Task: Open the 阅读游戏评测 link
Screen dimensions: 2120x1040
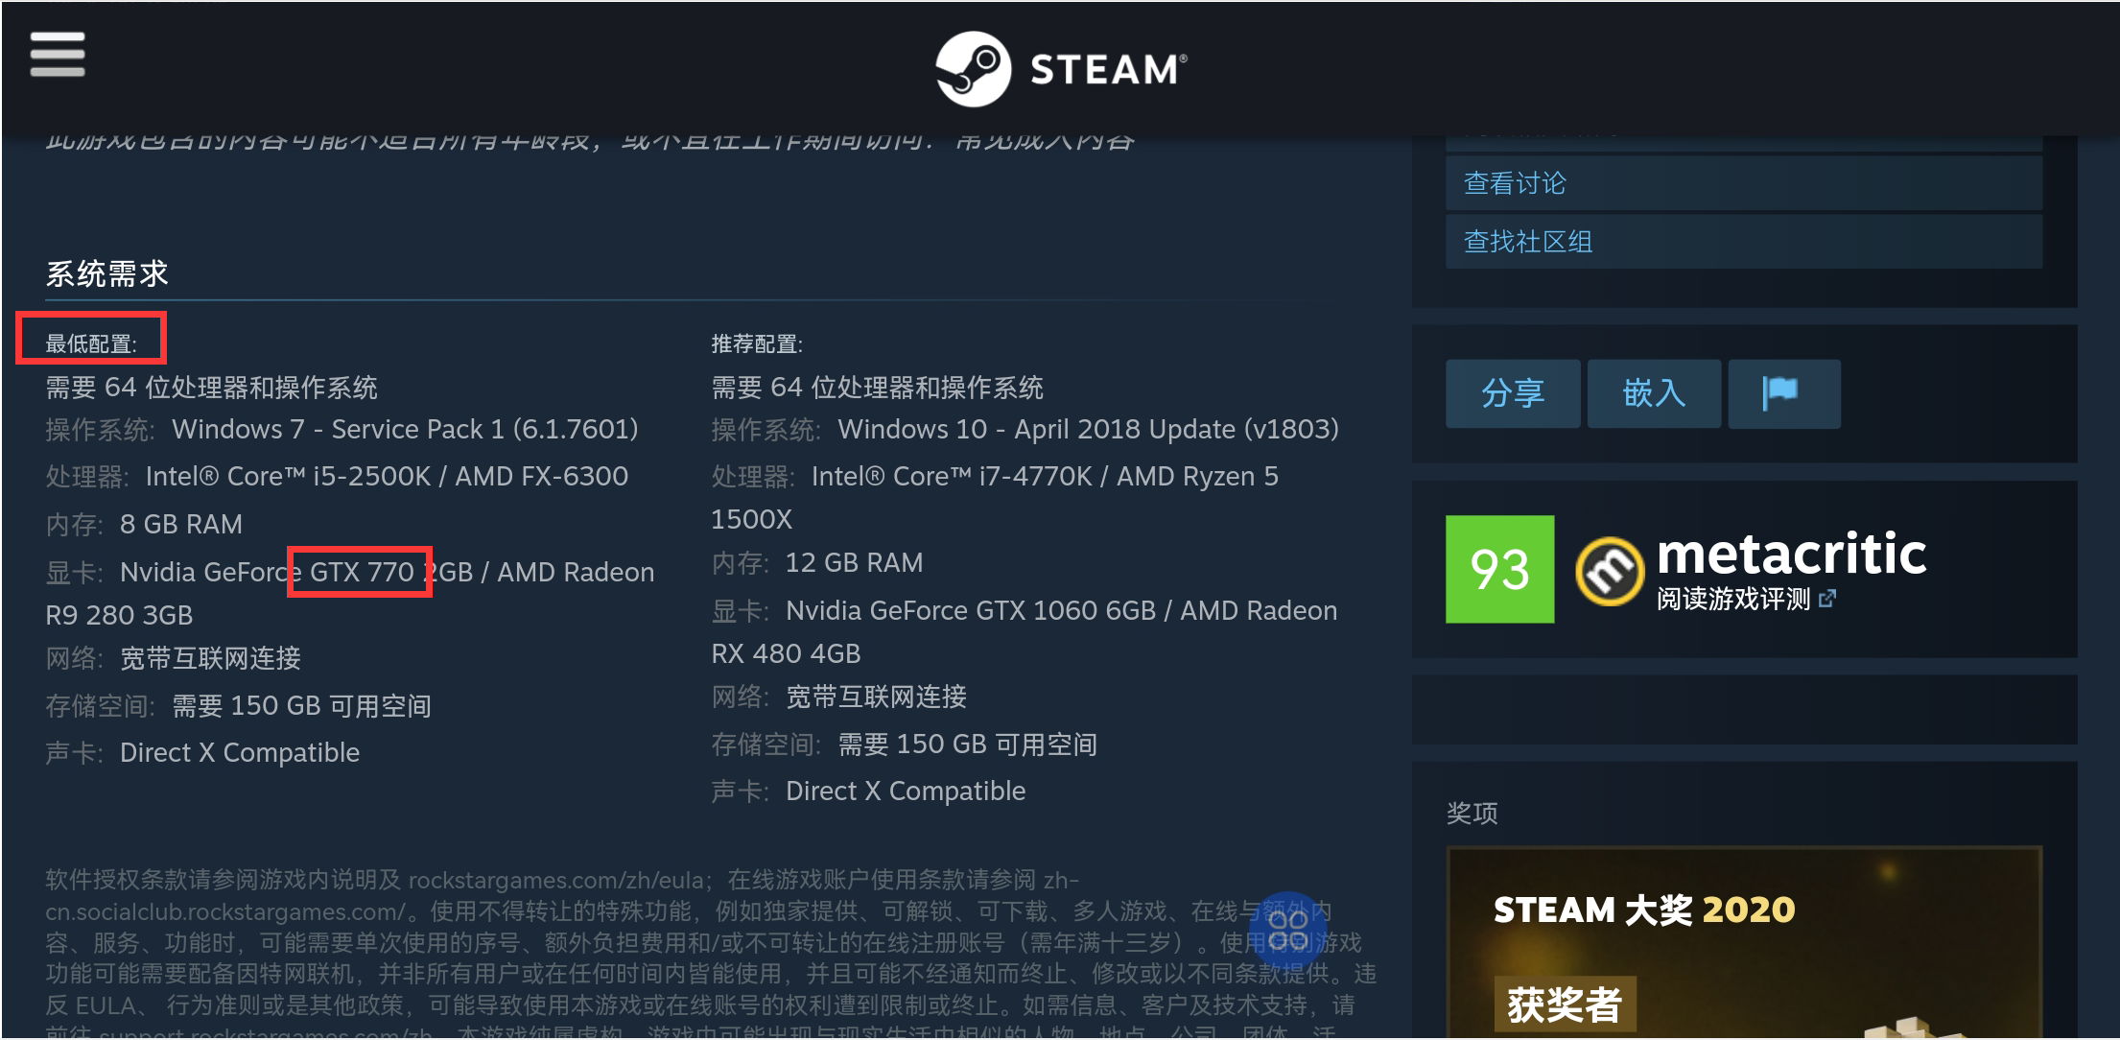Action: pos(1732,600)
